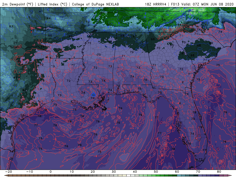Click the "70" label on the color scale
This screenshot has height=177, width=236.
pyautogui.click(x=198, y=172)
